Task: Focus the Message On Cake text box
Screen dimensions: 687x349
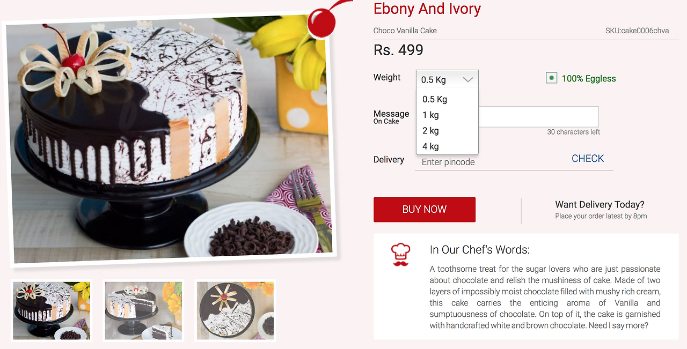Action: [x=538, y=117]
